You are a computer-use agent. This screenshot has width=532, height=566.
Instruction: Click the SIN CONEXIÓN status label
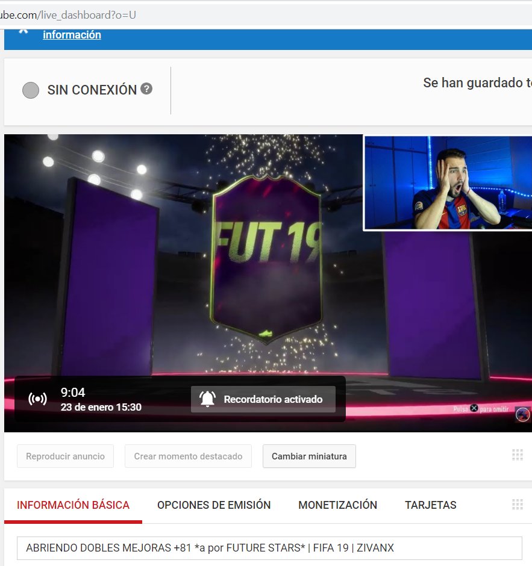pos(92,90)
